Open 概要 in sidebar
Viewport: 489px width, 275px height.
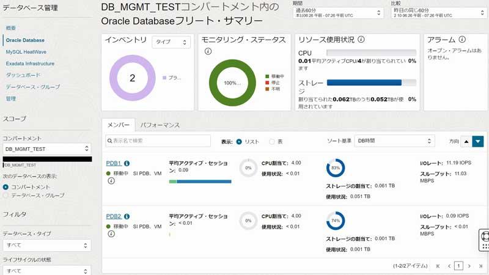point(10,28)
